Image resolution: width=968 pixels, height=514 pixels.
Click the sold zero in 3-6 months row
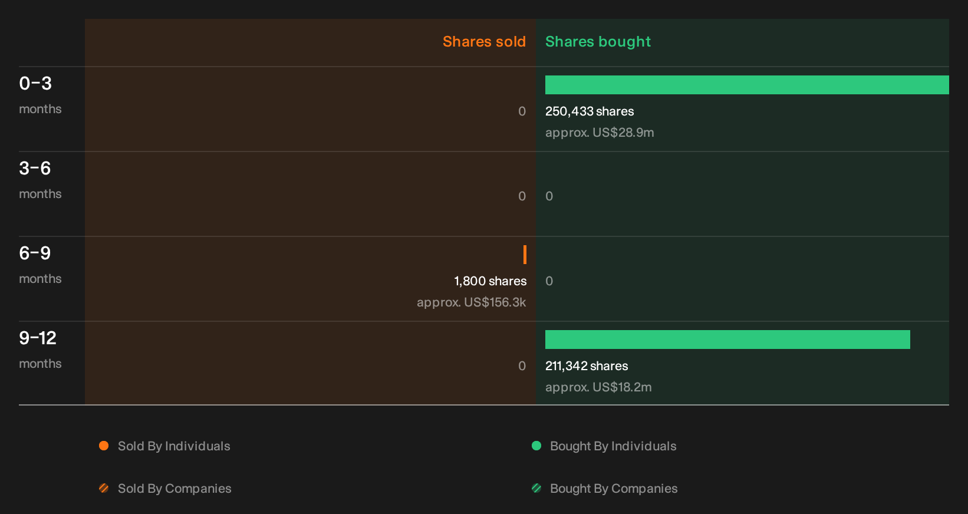[522, 196]
